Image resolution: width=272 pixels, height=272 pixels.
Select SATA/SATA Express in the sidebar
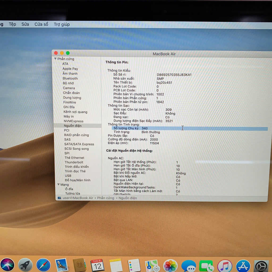click(x=79, y=144)
